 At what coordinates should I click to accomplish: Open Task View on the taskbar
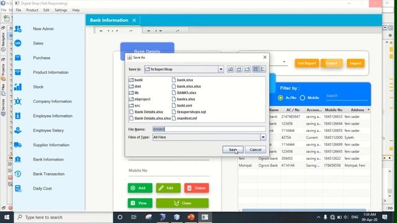click(134, 217)
